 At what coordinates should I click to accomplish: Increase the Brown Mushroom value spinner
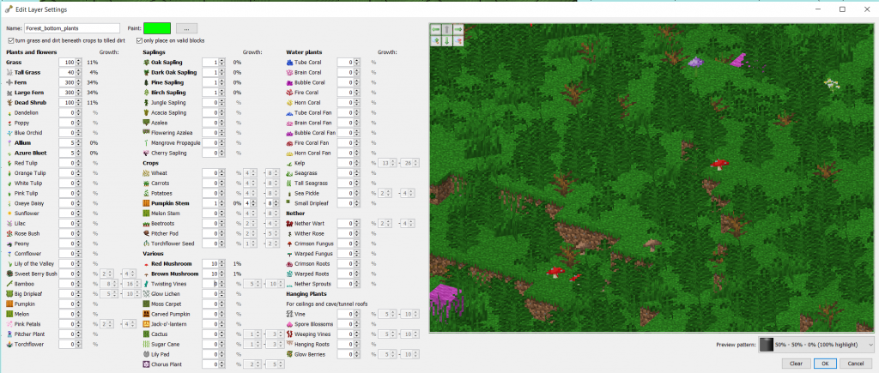point(221,271)
